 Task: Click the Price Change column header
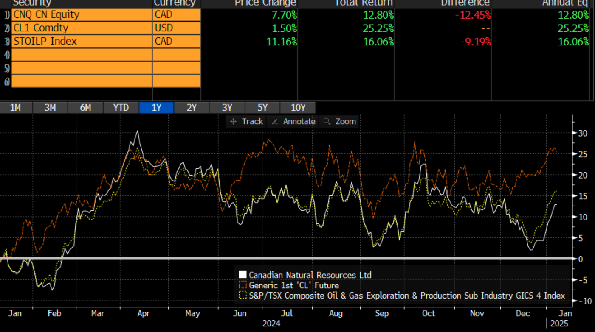click(x=265, y=3)
